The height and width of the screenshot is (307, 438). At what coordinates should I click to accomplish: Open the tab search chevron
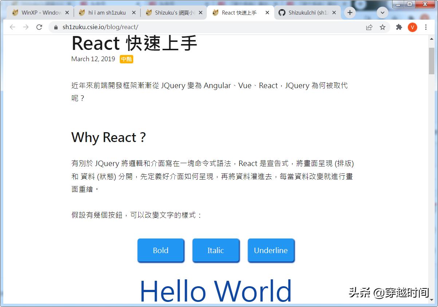click(382, 12)
